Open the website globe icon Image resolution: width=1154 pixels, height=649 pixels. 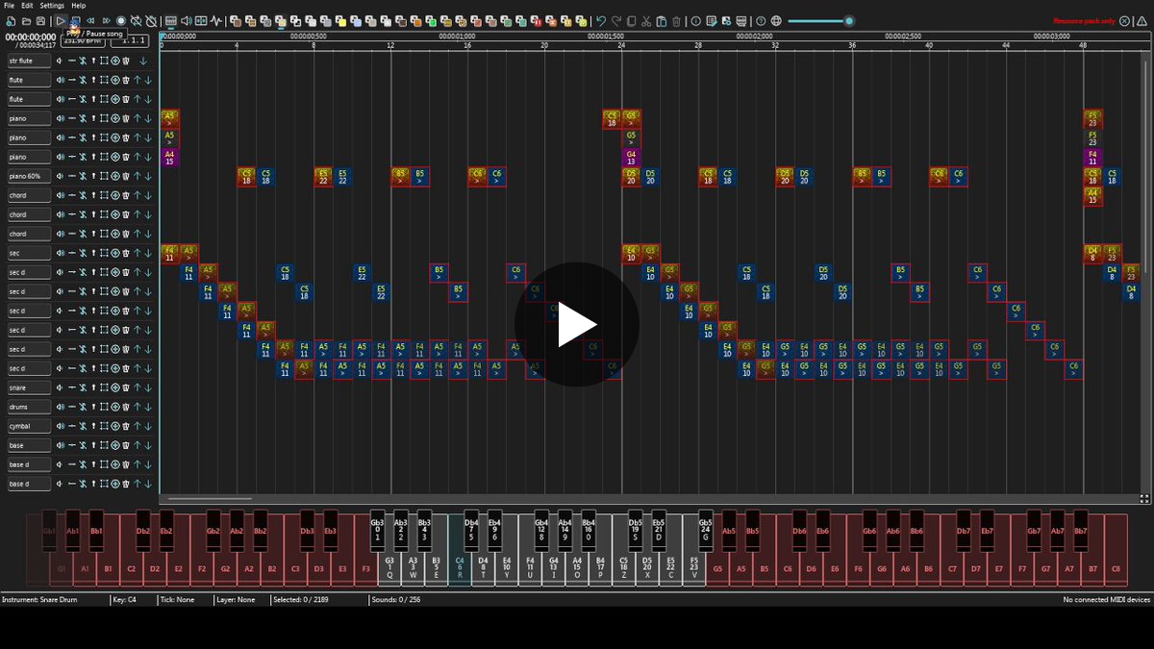(776, 20)
